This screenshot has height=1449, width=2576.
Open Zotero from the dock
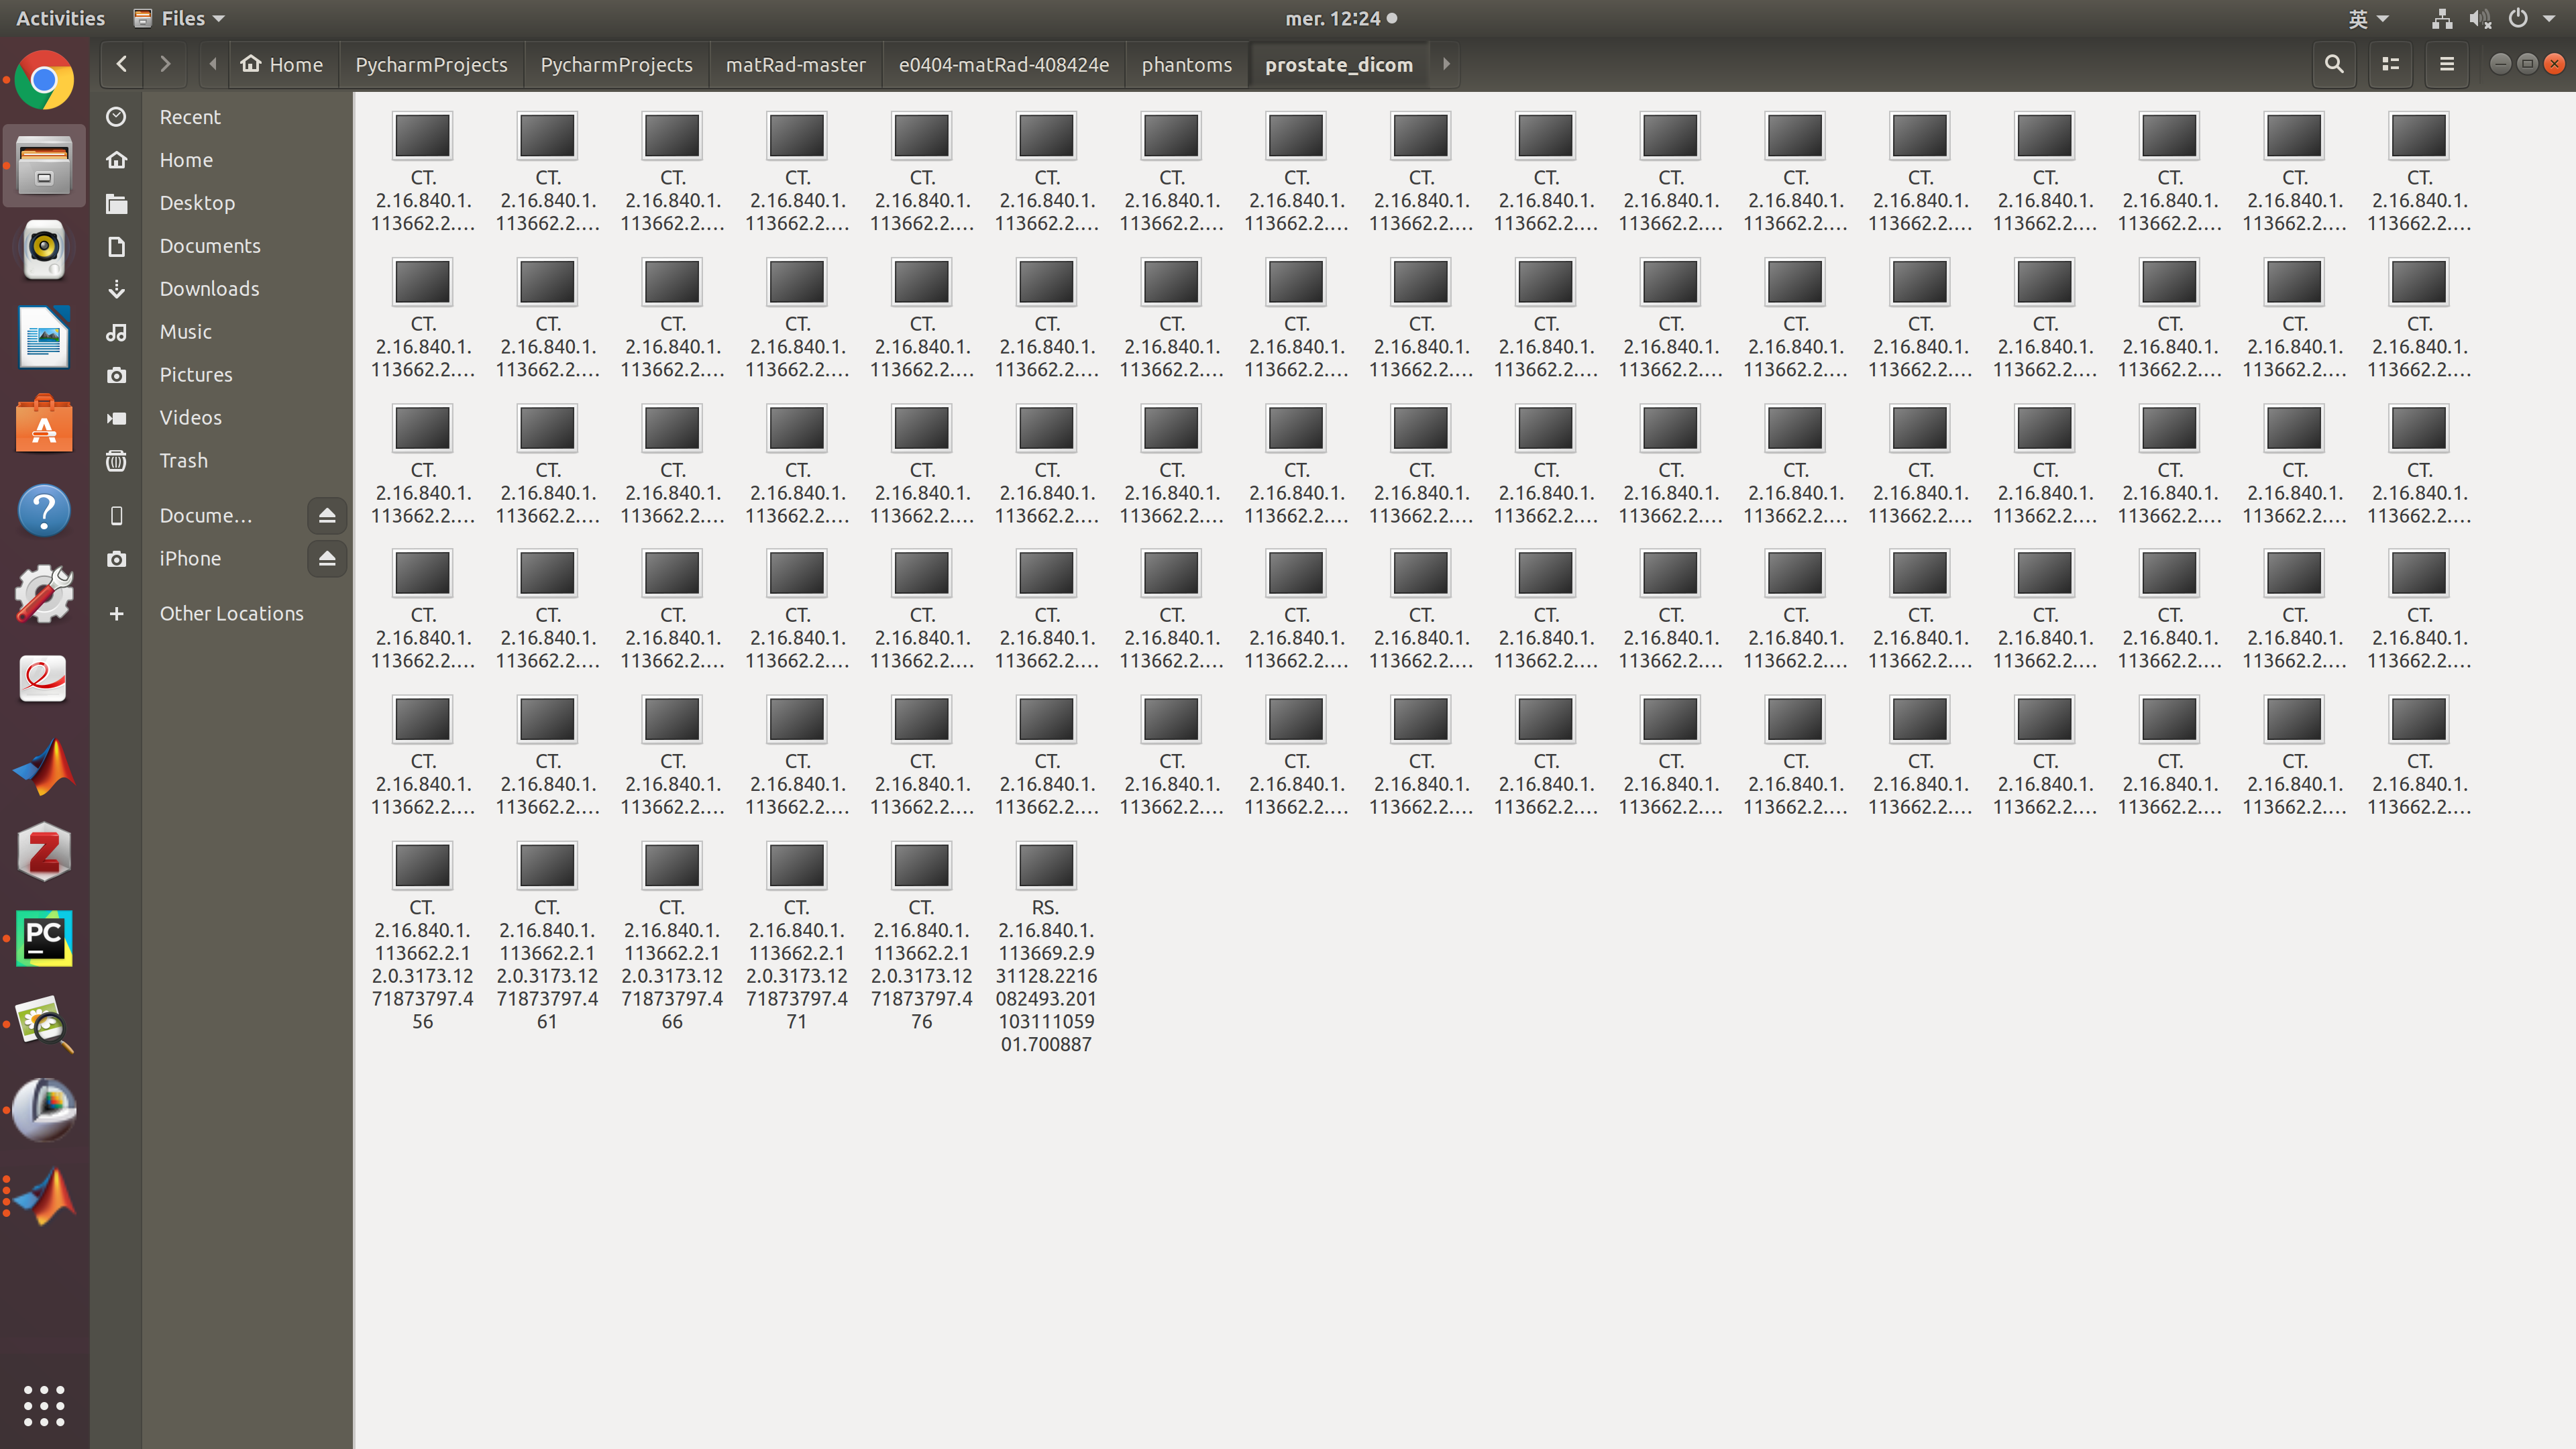[x=43, y=851]
